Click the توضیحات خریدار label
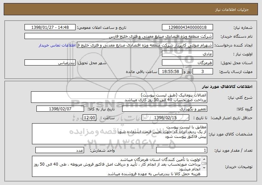This screenshot has height=185, width=262. (239, 167)
